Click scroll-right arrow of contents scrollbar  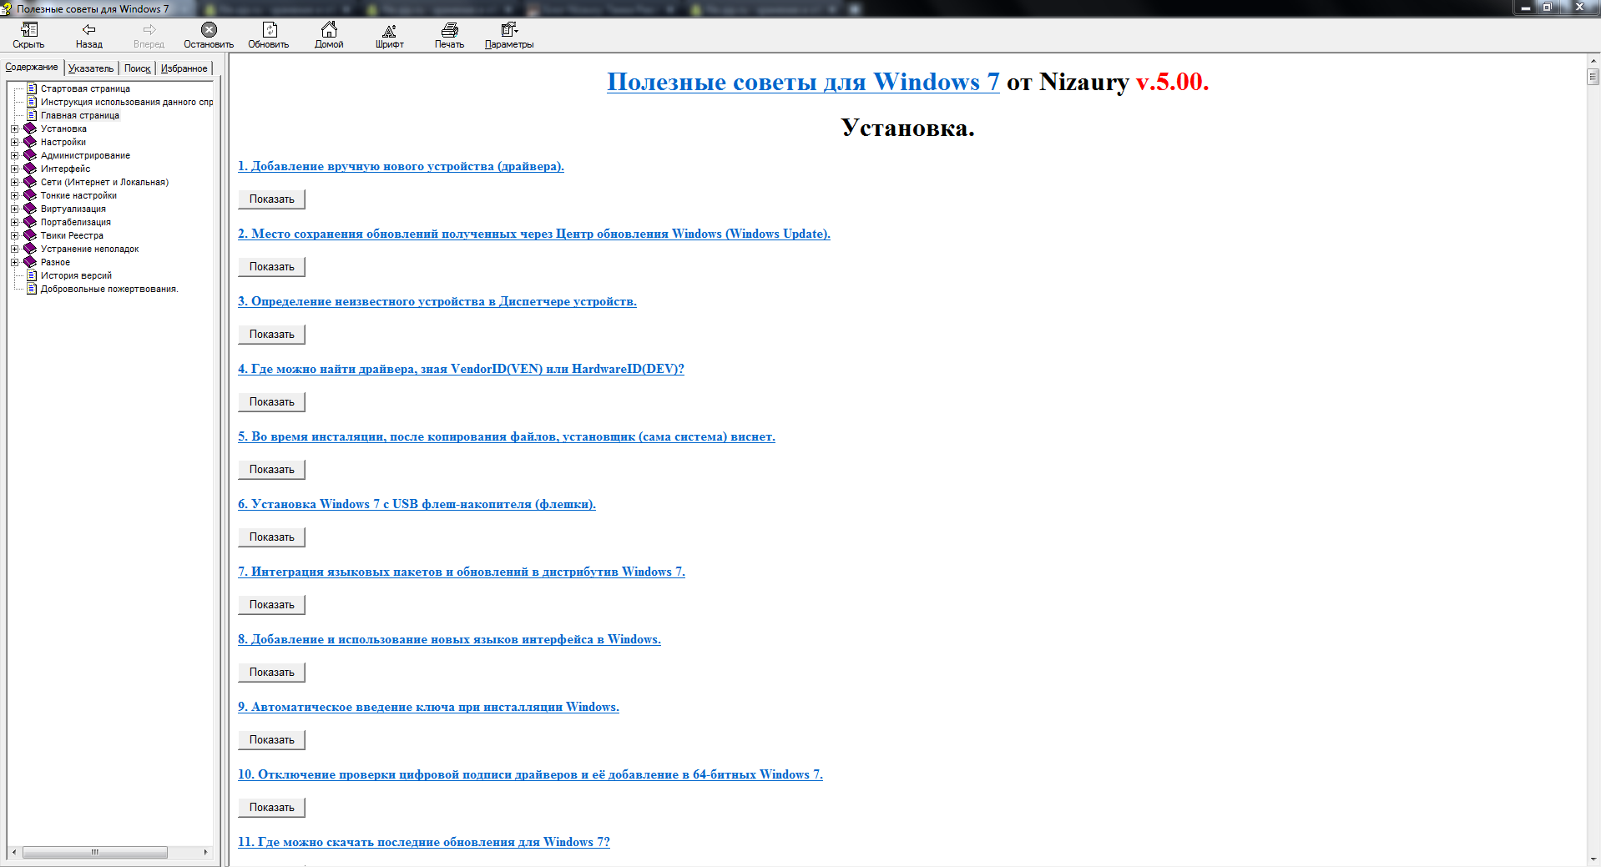pyautogui.click(x=205, y=852)
